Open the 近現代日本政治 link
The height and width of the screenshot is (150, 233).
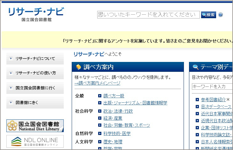(x=217, y=121)
